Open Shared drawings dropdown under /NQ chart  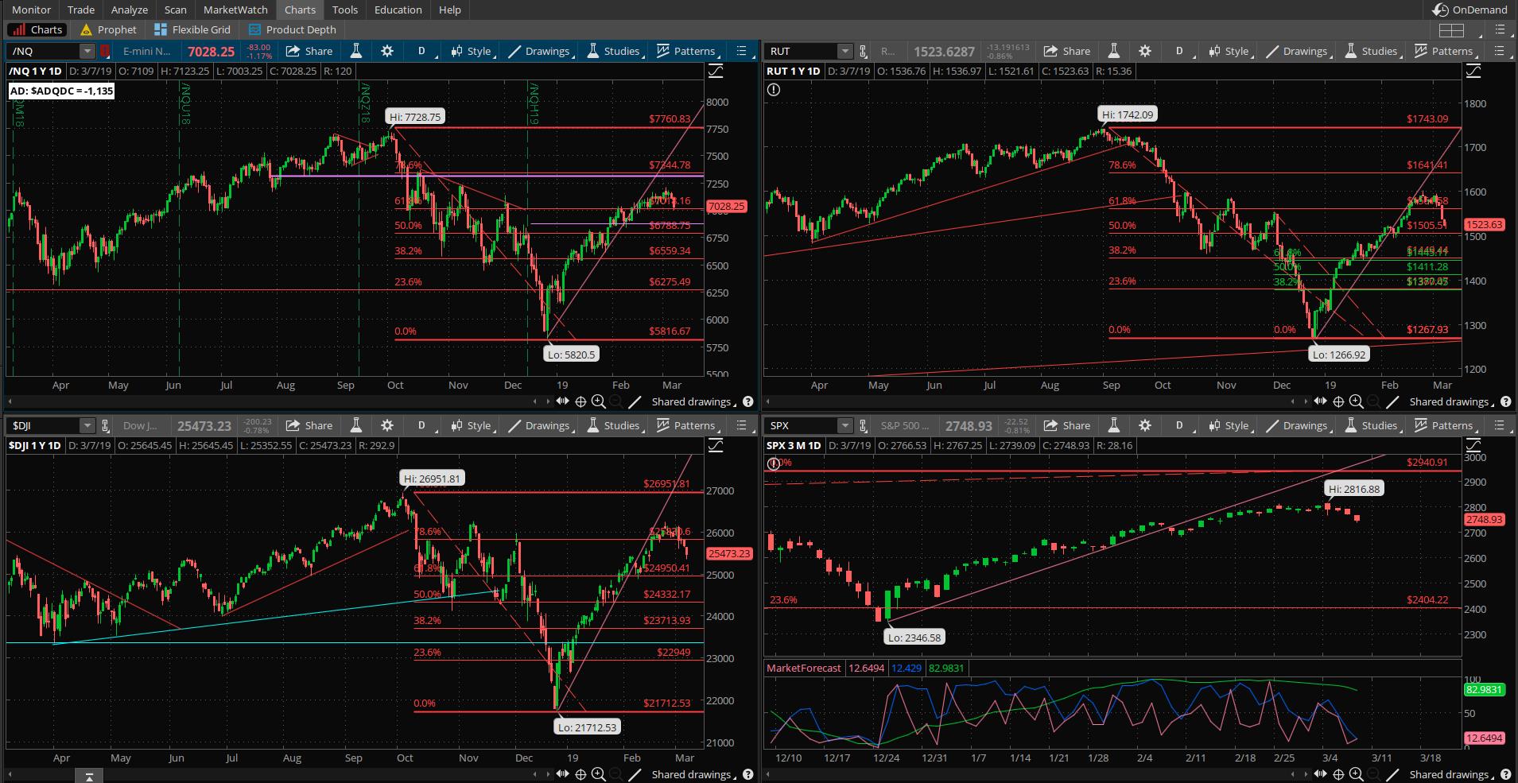pos(695,401)
